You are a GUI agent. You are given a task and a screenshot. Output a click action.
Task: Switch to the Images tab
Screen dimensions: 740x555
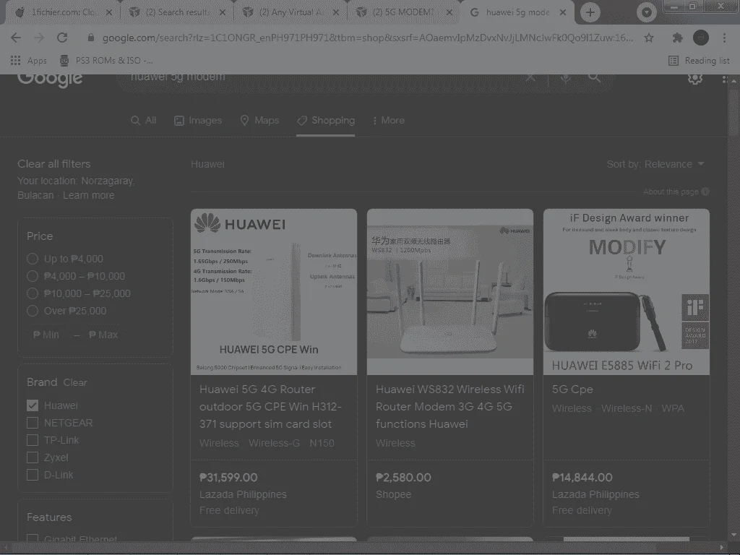(198, 121)
